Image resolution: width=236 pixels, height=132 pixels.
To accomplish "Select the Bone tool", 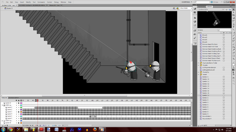I will click(233, 44).
